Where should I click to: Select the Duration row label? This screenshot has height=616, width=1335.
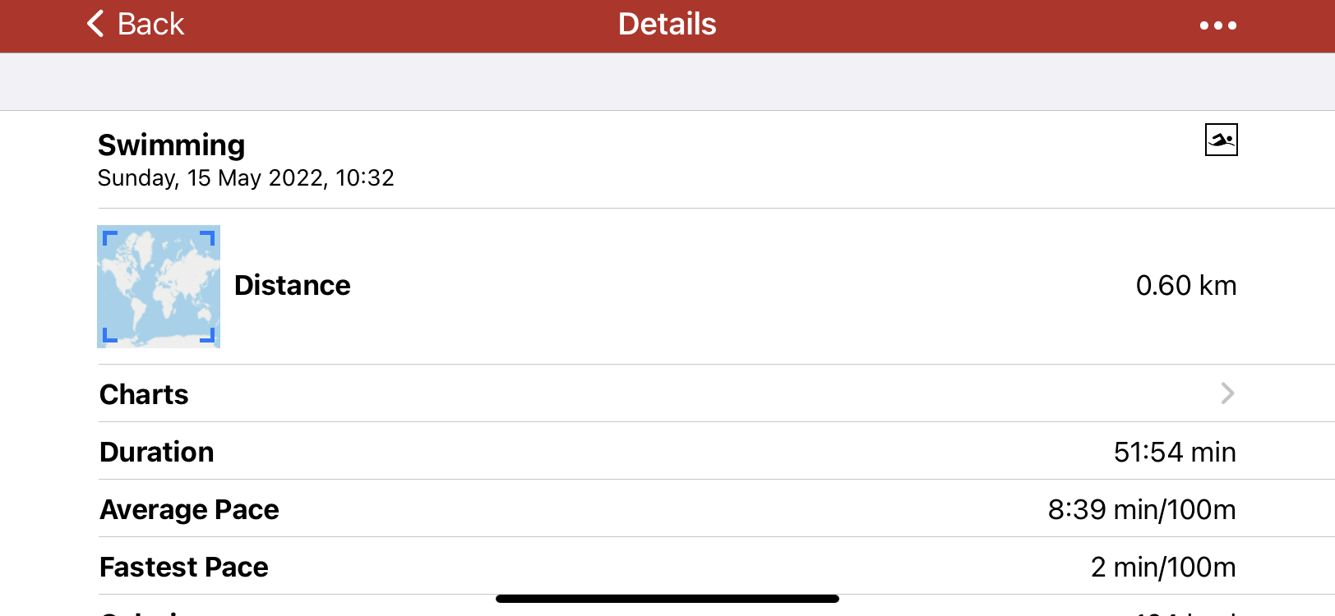pyautogui.click(x=156, y=452)
